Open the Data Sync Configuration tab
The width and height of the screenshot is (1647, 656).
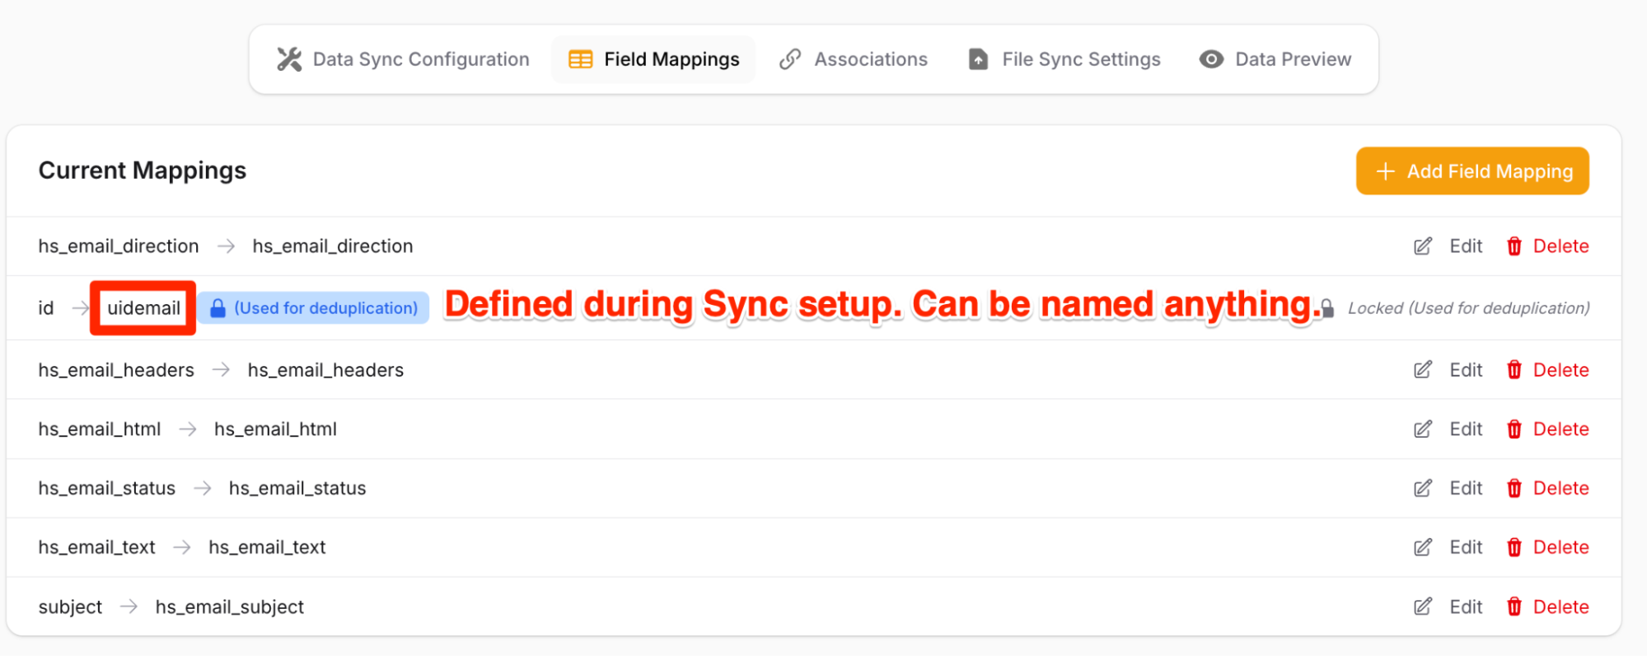point(403,59)
